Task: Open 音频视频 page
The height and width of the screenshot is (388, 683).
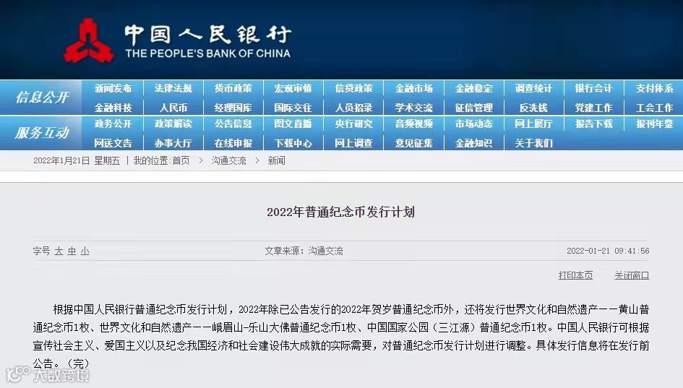Action: click(x=414, y=124)
